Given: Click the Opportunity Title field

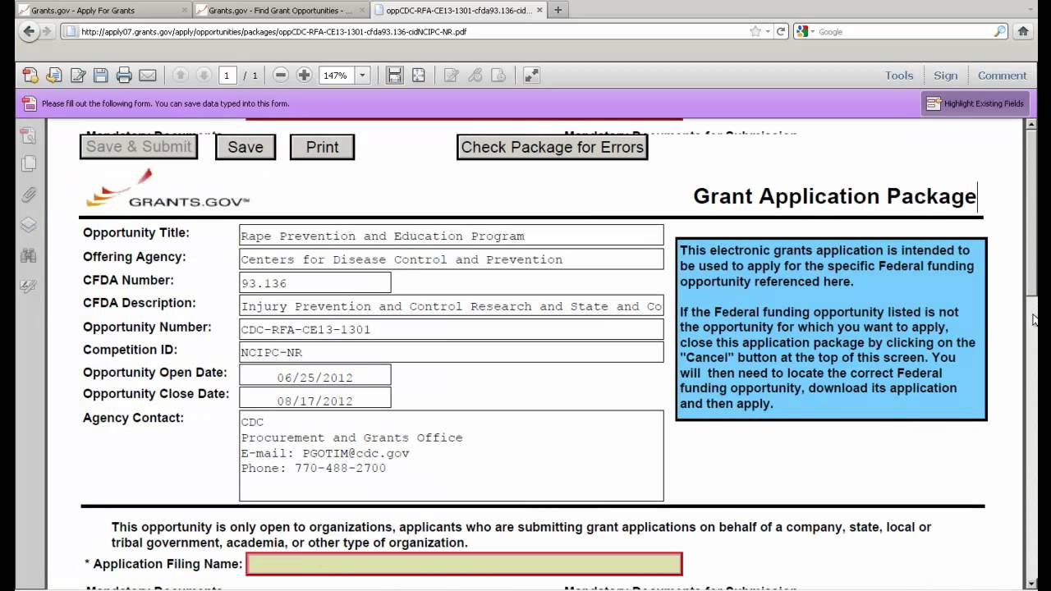Looking at the screenshot, I should coord(452,236).
